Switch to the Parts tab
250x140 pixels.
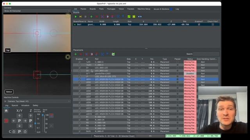(x=101, y=9)
